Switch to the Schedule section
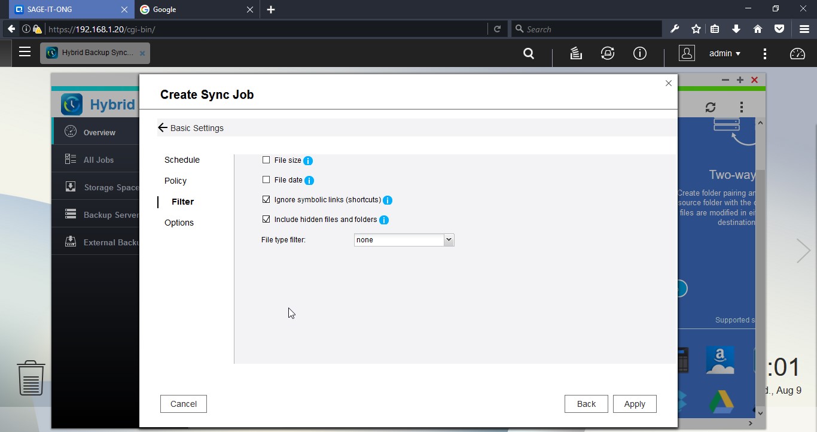This screenshot has width=817, height=432. tap(182, 160)
